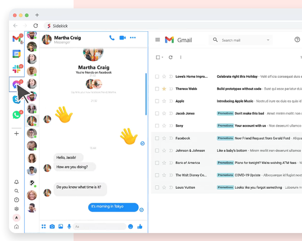Viewport: 302px width, 241px height.
Task: Select the Facebook email checkbox
Action: pos(157,138)
